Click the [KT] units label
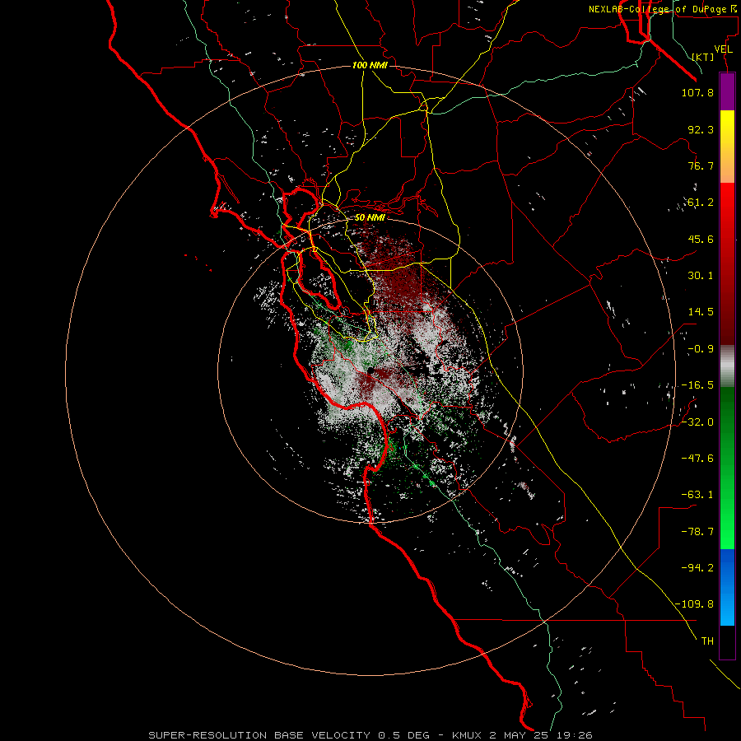The image size is (741, 741). 703,57
